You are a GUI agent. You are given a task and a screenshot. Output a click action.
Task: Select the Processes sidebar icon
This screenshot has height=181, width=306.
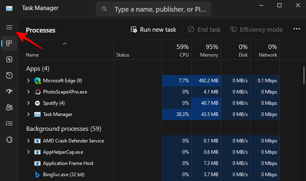tap(9, 43)
